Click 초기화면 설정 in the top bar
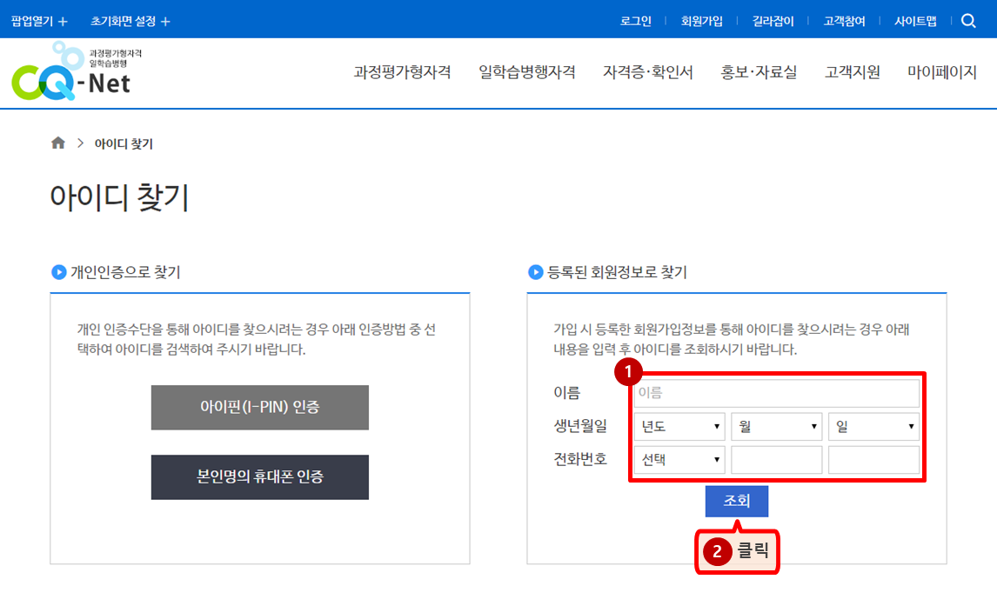Image resolution: width=997 pixels, height=606 pixels. [x=123, y=21]
